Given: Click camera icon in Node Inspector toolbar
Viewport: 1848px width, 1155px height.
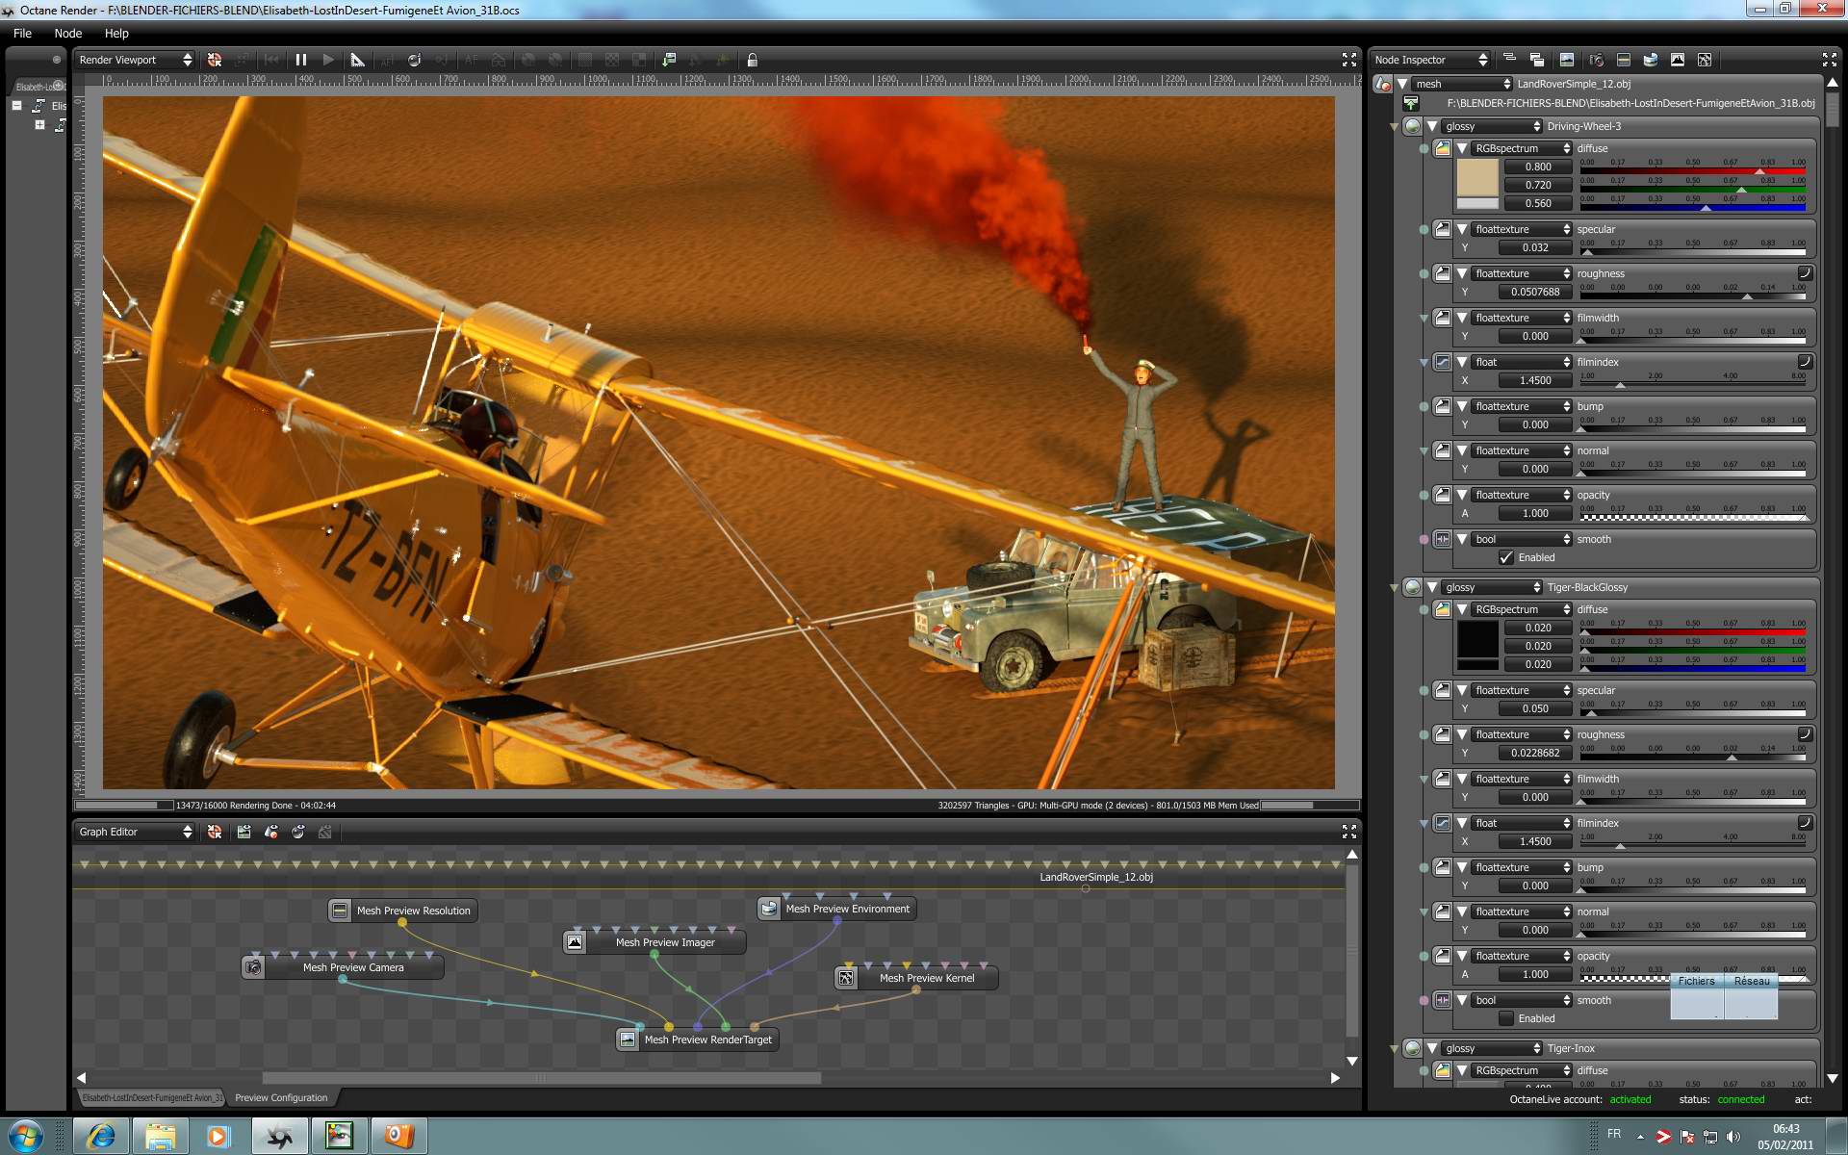Looking at the screenshot, I should 1596,60.
